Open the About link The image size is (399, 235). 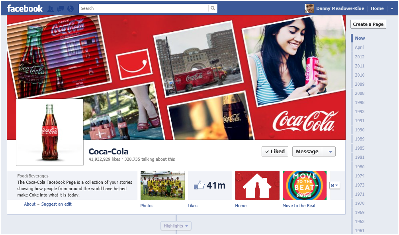point(30,204)
